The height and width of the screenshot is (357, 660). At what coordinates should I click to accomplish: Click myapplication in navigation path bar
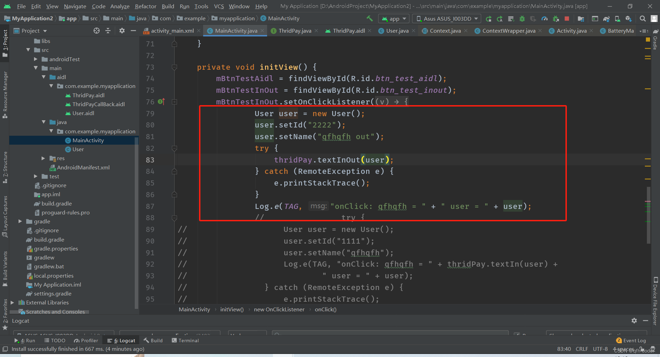click(237, 19)
